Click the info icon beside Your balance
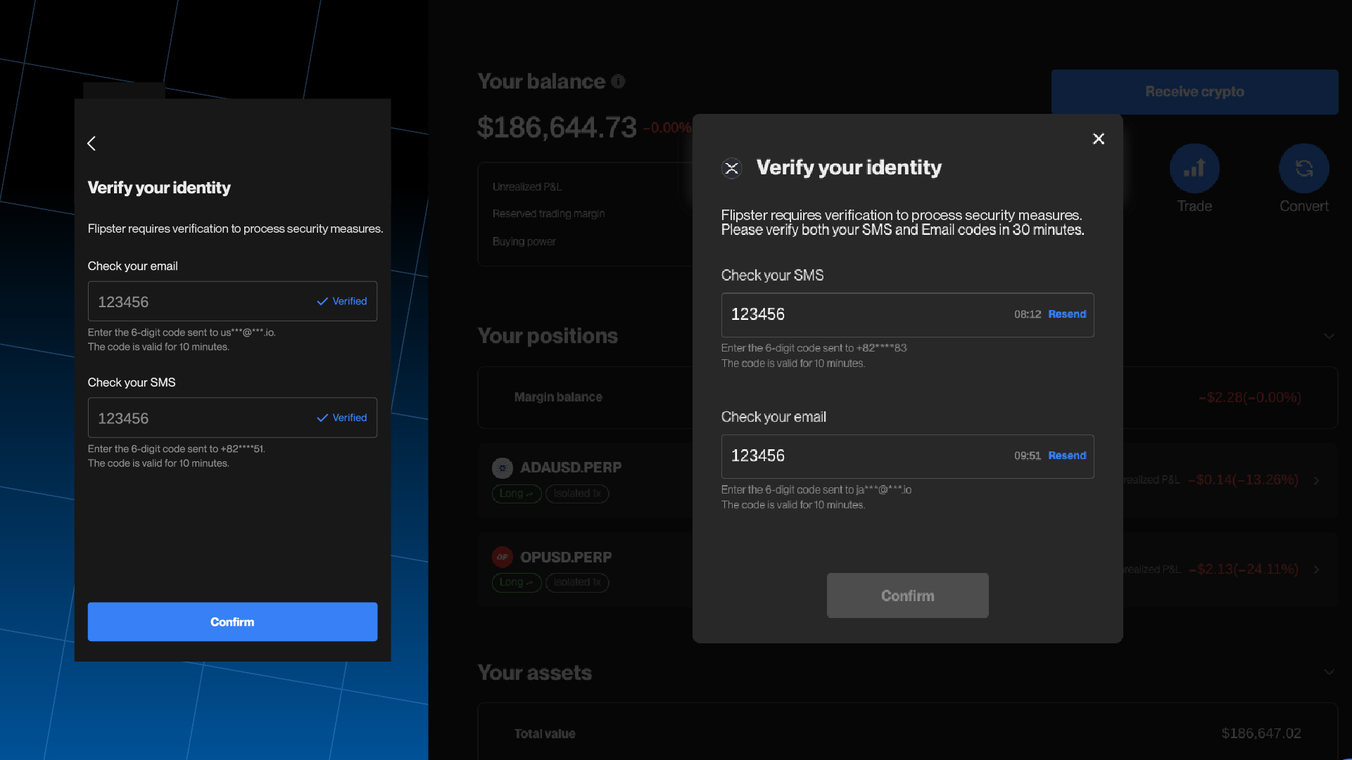The width and height of the screenshot is (1352, 760). point(618,82)
